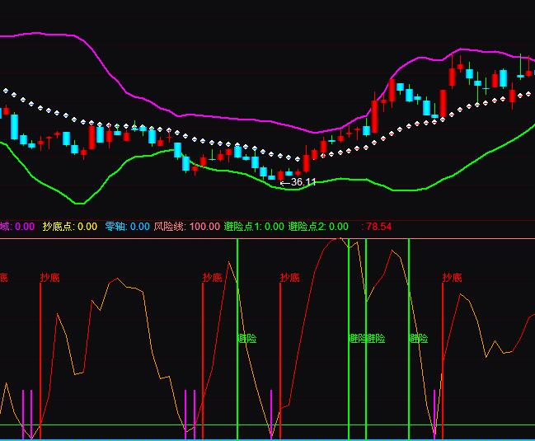The height and width of the screenshot is (441, 535).
Task: Click the red 78.54 indicator value
Action: (377, 226)
